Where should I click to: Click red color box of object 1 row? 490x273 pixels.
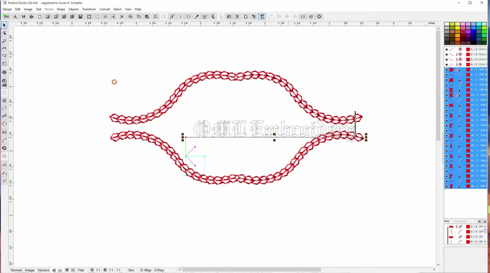(x=468, y=49)
